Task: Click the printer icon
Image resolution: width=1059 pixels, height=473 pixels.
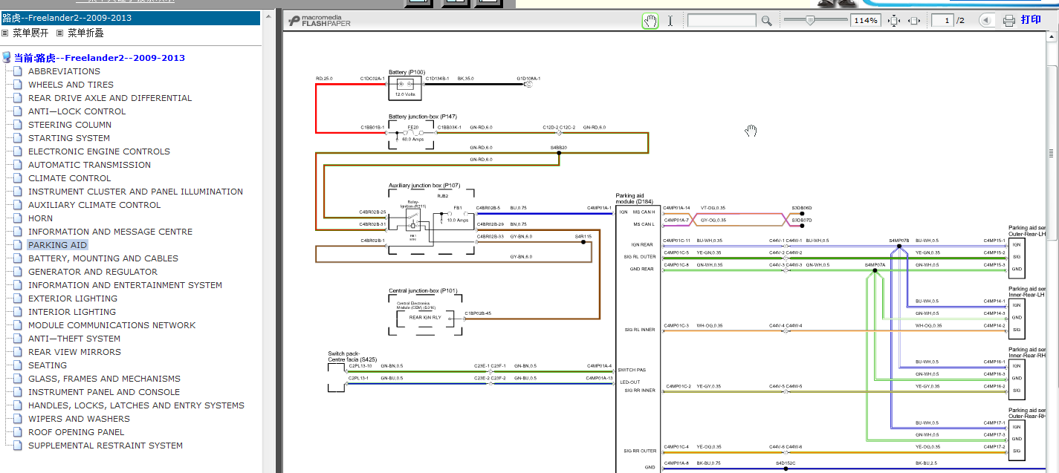Action: point(1009,21)
